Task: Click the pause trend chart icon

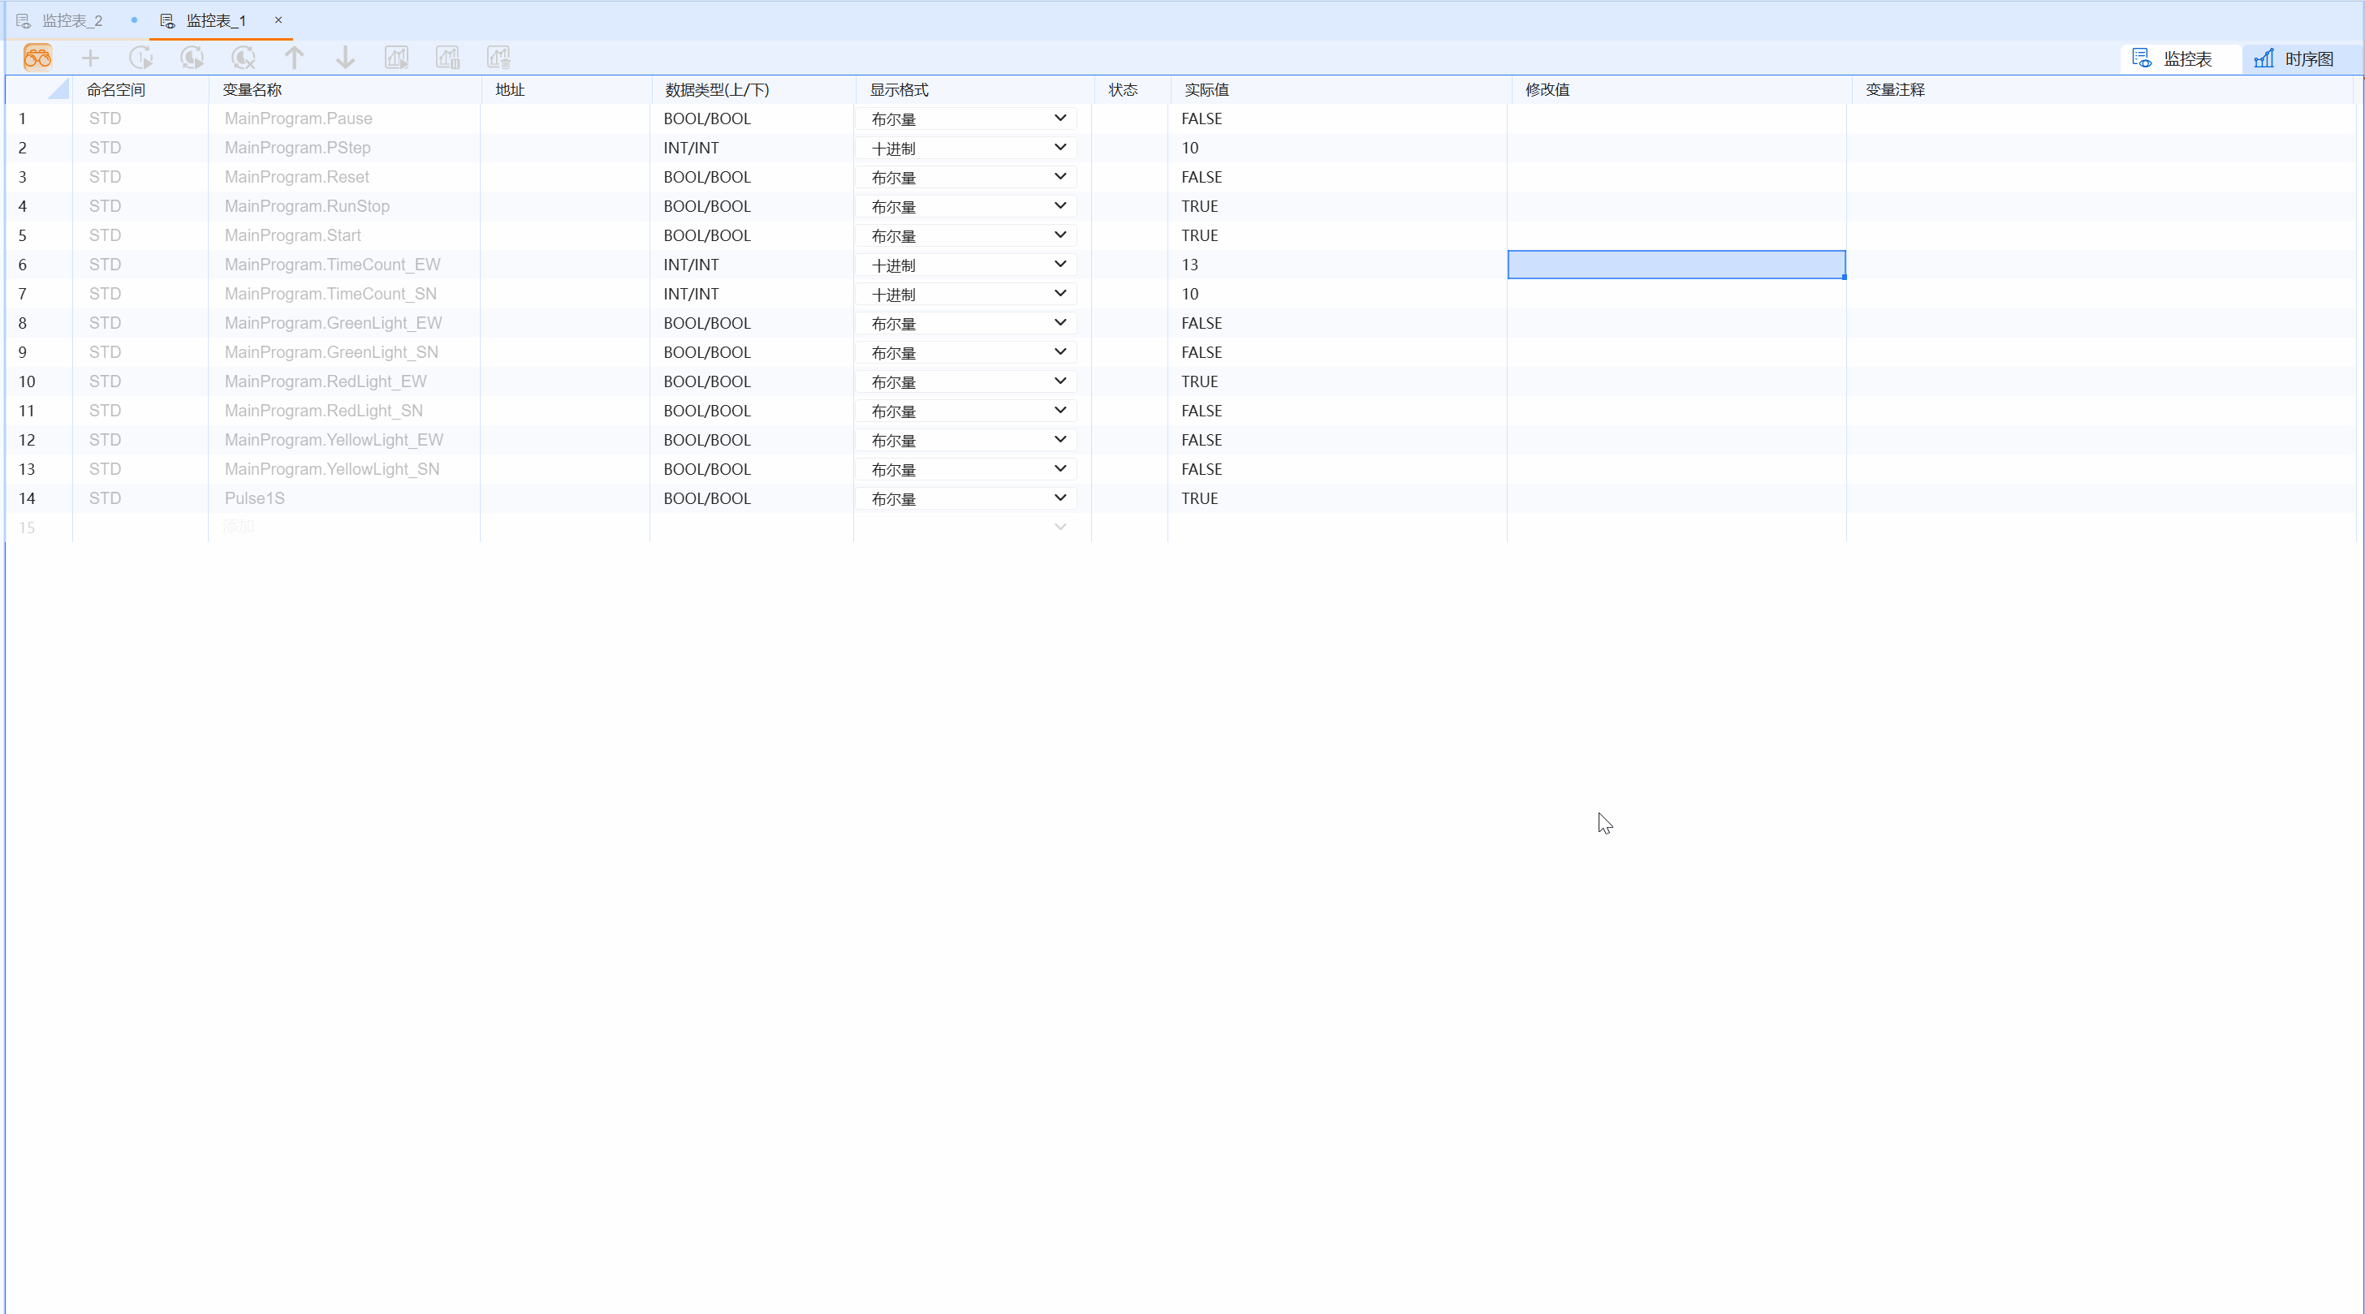Action: (x=448, y=58)
